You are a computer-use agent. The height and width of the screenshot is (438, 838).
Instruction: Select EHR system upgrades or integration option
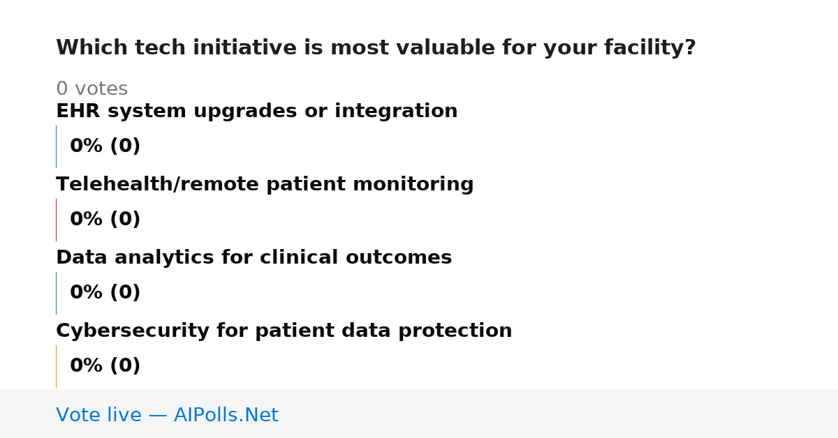[x=256, y=112]
